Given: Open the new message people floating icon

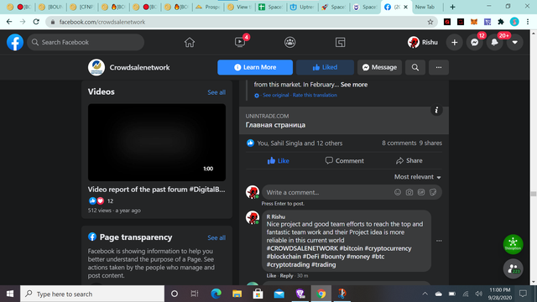Looking at the screenshot, I should click(513, 268).
